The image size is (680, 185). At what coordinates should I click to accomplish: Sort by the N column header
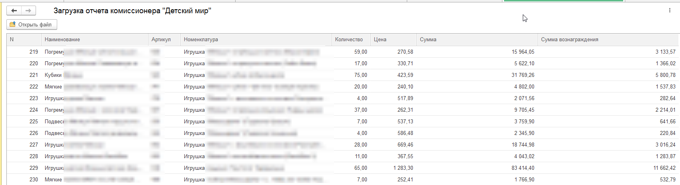click(x=24, y=39)
